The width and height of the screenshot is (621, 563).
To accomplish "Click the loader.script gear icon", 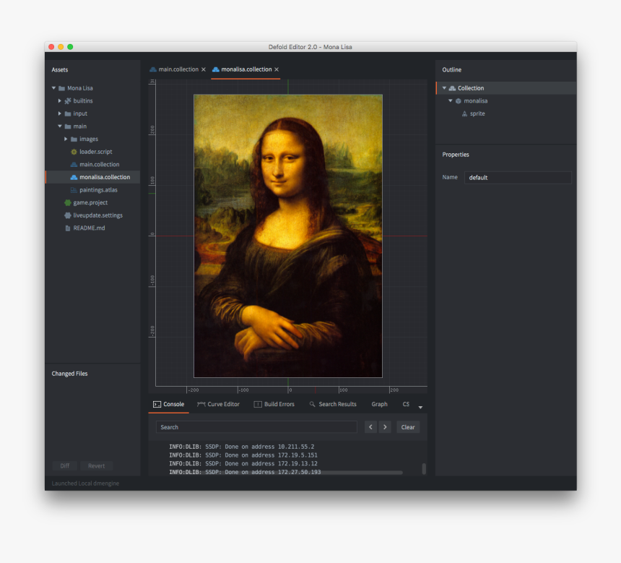I will [x=74, y=152].
